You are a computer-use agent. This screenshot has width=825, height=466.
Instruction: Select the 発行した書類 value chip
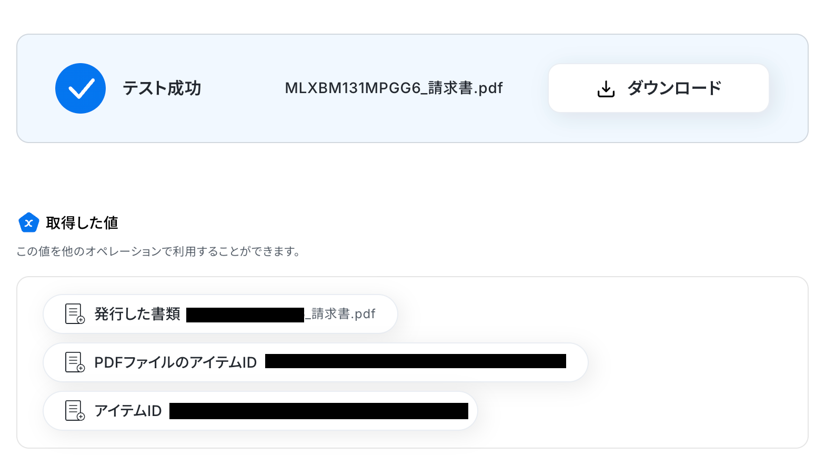point(220,314)
